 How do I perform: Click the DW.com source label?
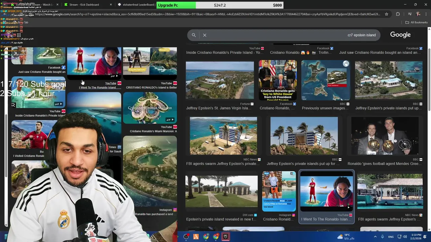[x=250, y=215]
